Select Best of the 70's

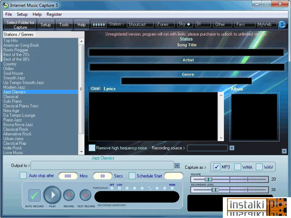pos(17,54)
